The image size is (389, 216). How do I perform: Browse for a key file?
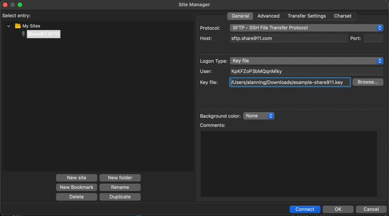tap(368, 82)
